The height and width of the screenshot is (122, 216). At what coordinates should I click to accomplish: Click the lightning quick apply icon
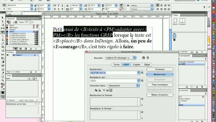[x=204, y=7]
